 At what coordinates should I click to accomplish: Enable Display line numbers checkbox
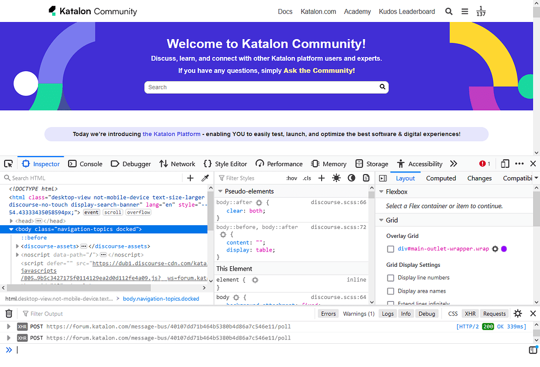pyautogui.click(x=391, y=278)
